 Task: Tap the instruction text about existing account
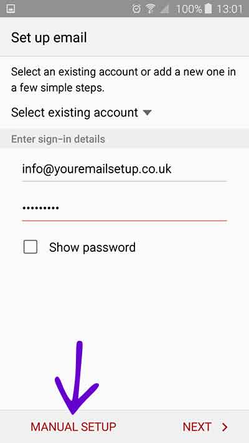coord(123,80)
